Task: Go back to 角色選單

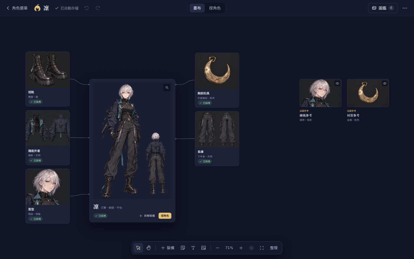Action: click(17, 8)
